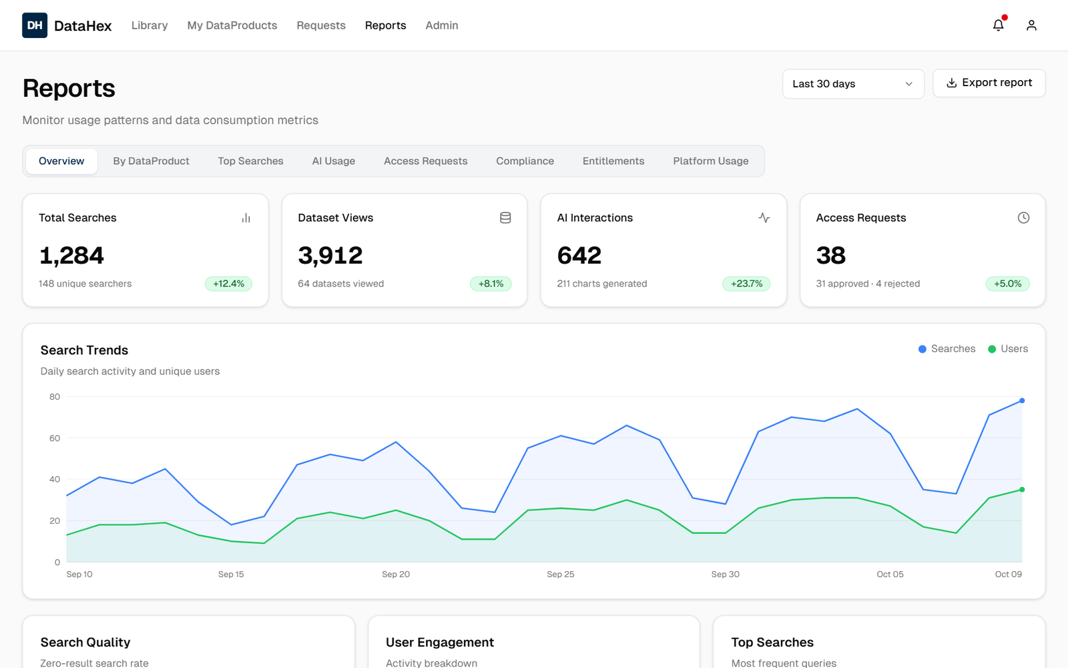Click the activity pulse icon in AI Interactions
Image resolution: width=1068 pixels, height=668 pixels.
click(x=764, y=218)
